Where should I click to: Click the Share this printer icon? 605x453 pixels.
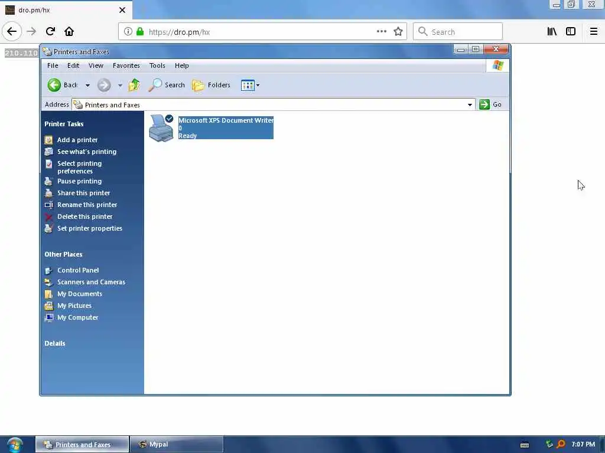(48, 193)
